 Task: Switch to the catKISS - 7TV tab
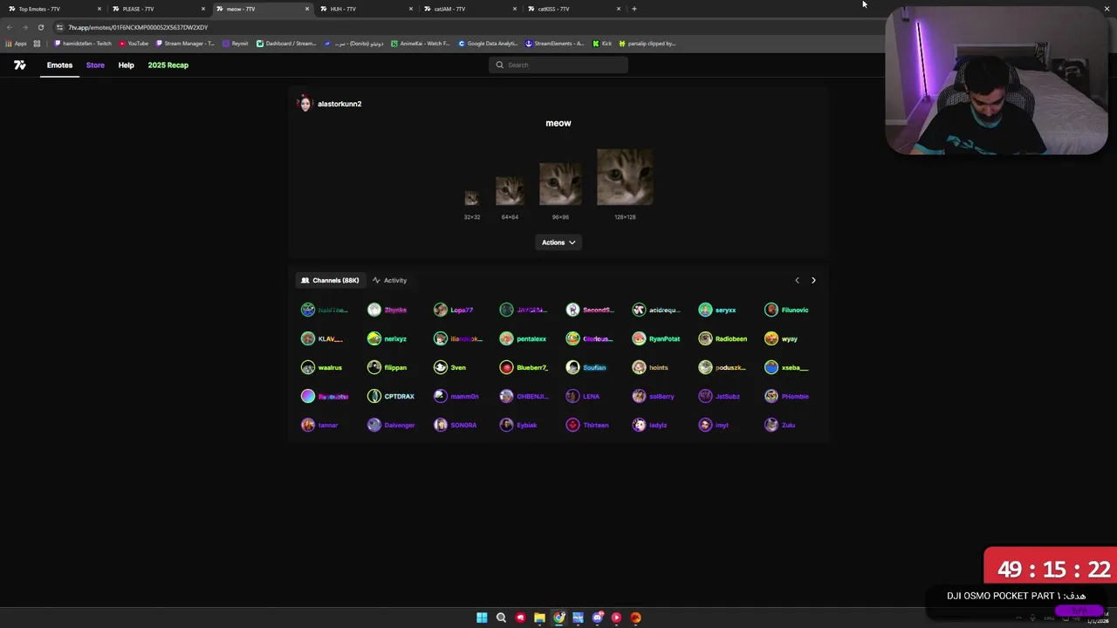572,9
